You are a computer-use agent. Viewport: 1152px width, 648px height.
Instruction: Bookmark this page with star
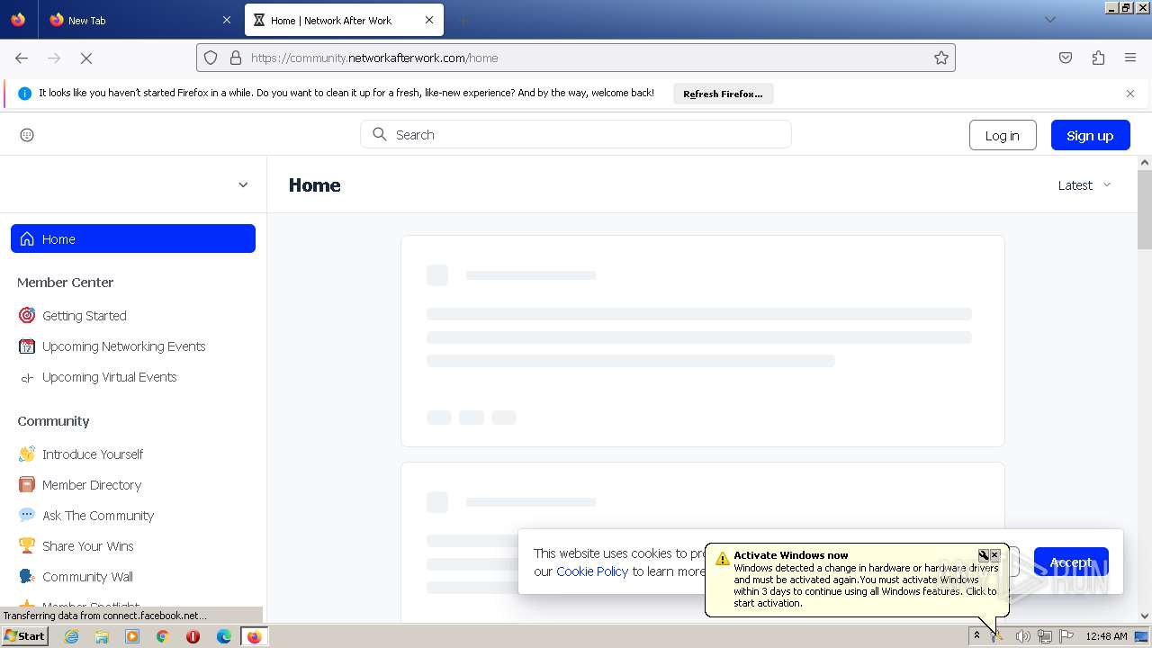point(941,58)
